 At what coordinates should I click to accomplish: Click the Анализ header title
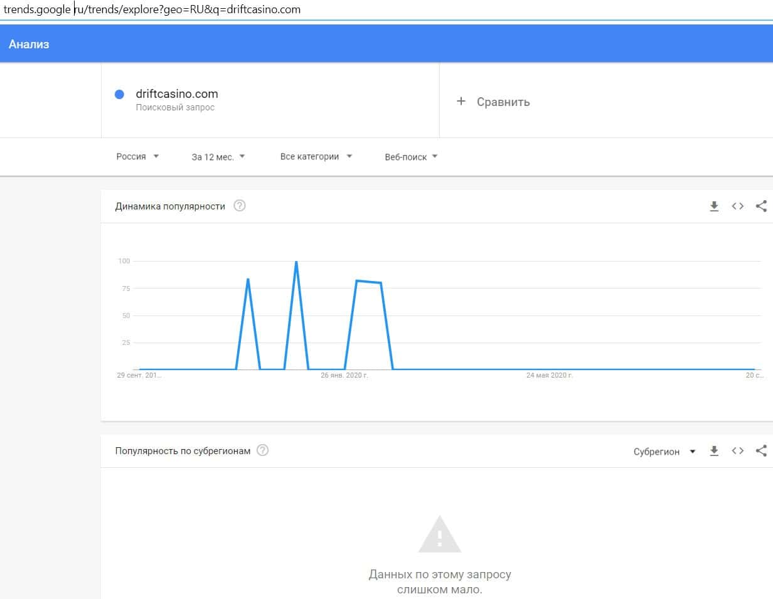(29, 45)
